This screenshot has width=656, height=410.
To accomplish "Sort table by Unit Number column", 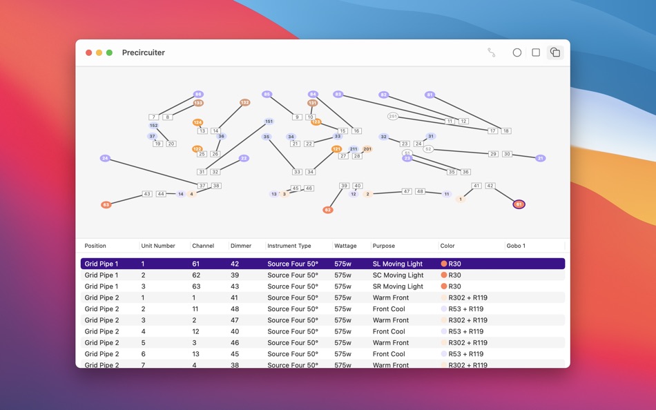I will tap(158, 246).
